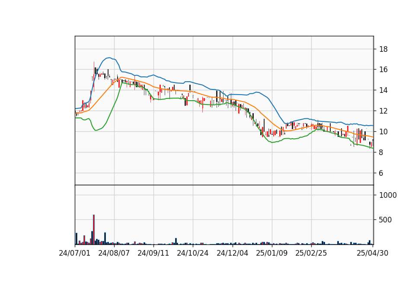This screenshot has width=415, height=298.
Task: Click the 24/10/24 date label
Action: tap(193, 253)
